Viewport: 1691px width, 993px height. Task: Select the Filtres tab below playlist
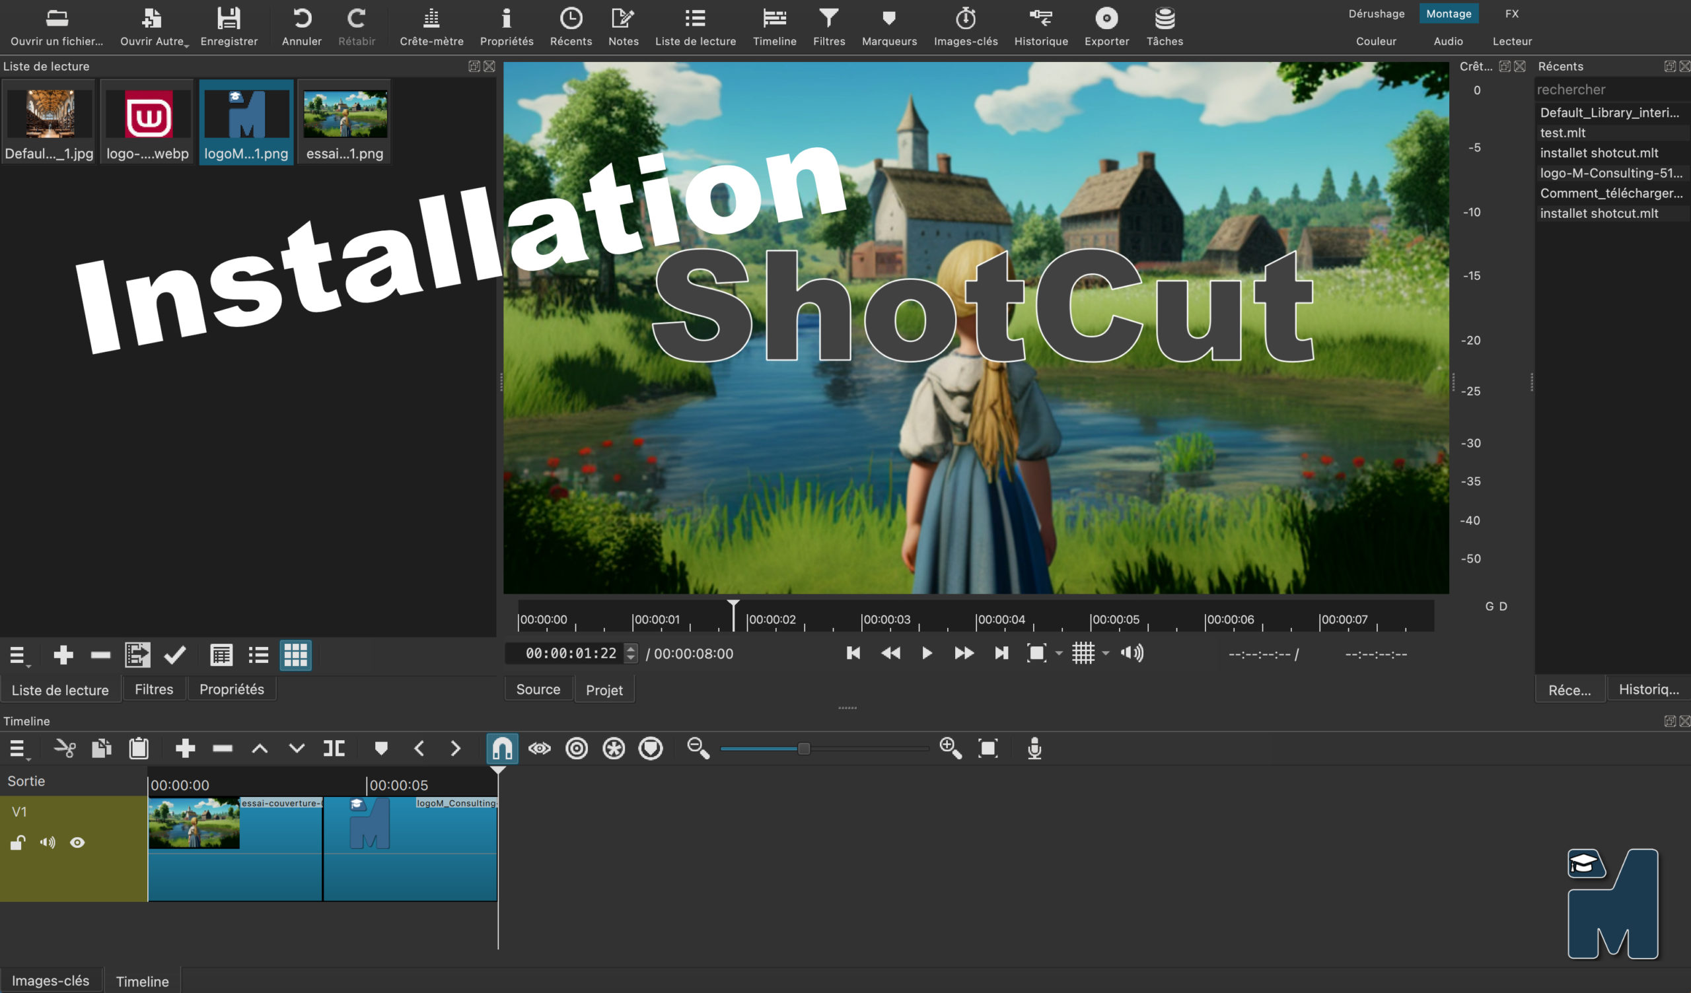coord(154,689)
